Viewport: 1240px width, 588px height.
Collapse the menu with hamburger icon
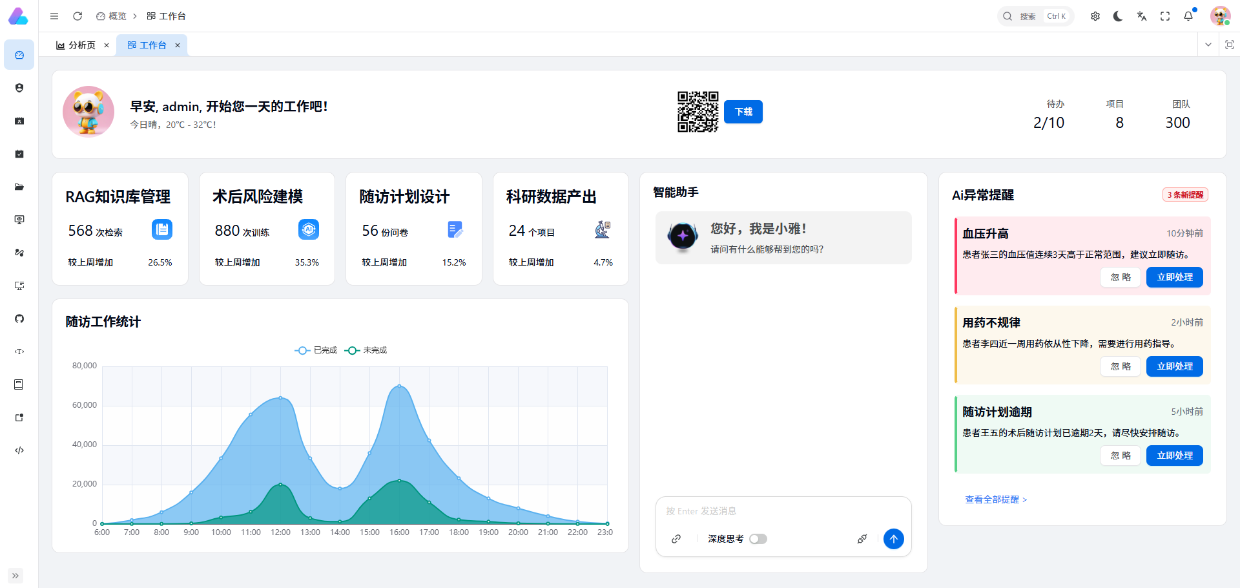pyautogui.click(x=54, y=16)
